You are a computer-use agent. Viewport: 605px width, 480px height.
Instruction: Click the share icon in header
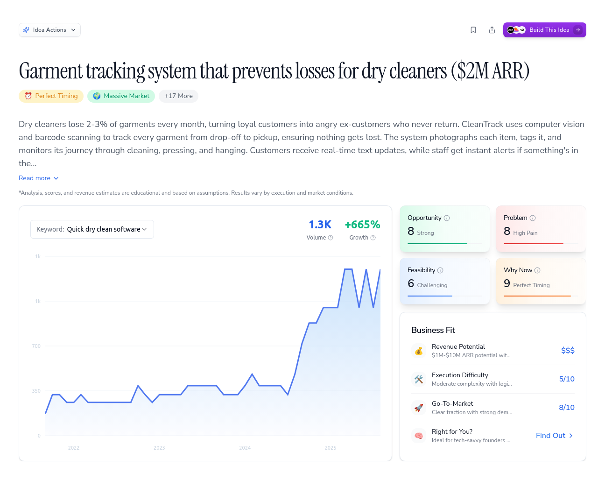pyautogui.click(x=492, y=30)
